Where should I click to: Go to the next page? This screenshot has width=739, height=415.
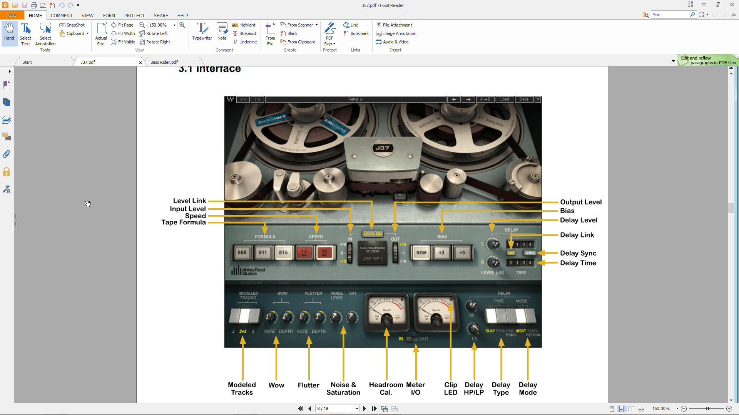364,409
